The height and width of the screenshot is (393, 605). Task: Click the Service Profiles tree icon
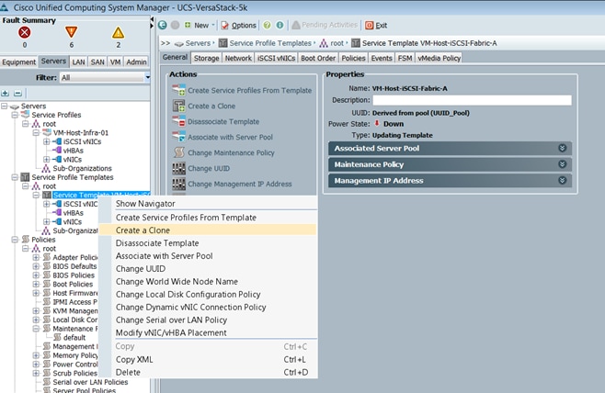coord(25,115)
